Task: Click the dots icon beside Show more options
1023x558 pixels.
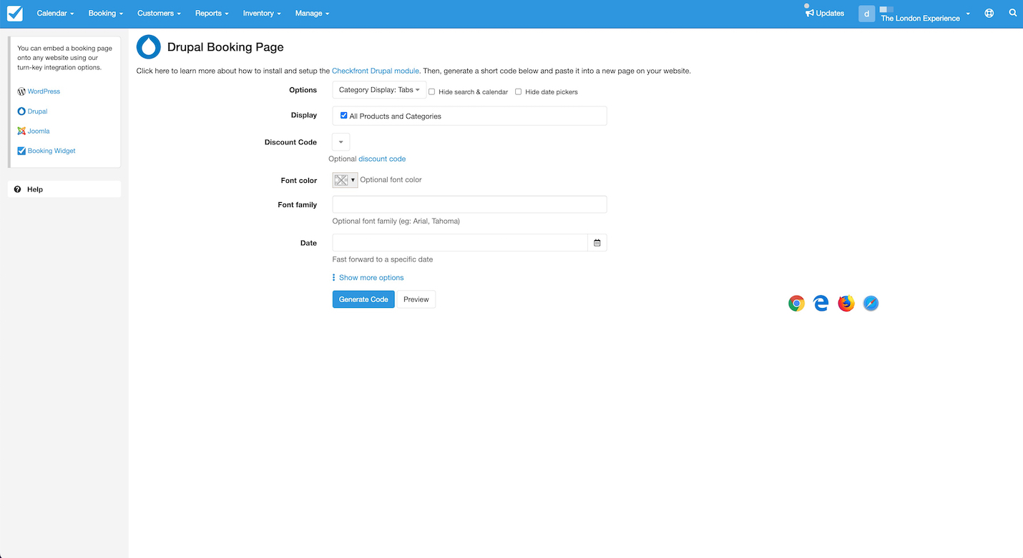Action: (x=333, y=277)
